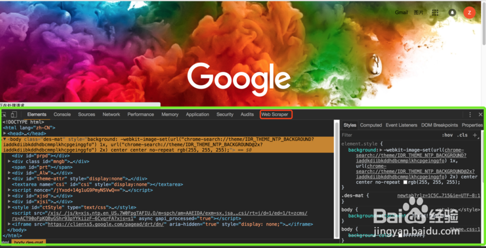Select the <!DOCTYPE html> line
486x248 pixels.
[x=23, y=122]
